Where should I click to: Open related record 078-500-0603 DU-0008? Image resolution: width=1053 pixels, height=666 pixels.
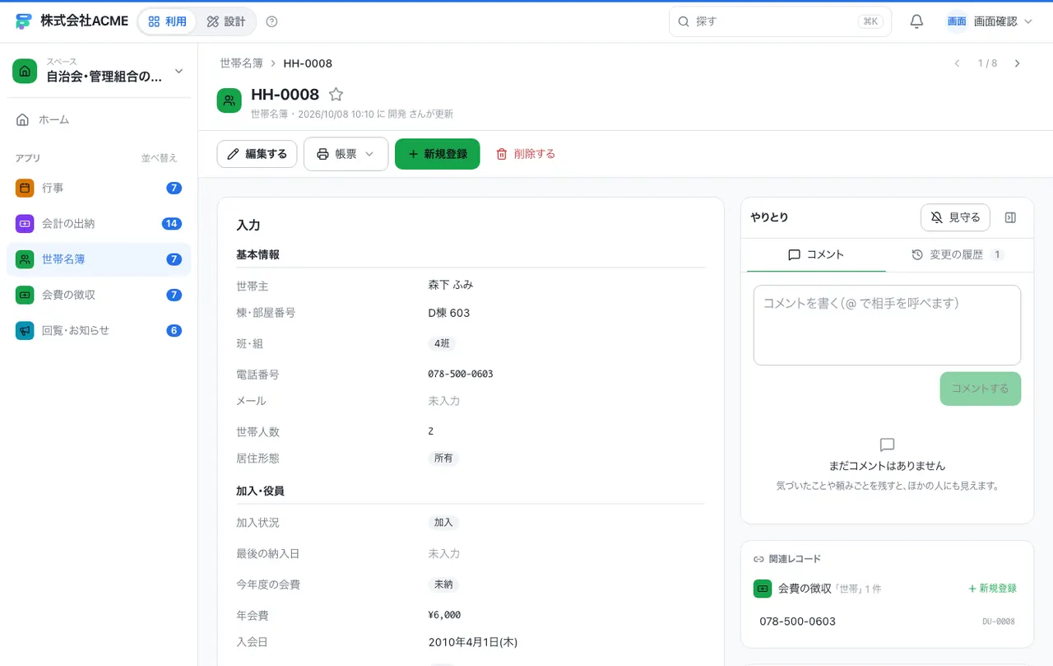[x=887, y=622]
